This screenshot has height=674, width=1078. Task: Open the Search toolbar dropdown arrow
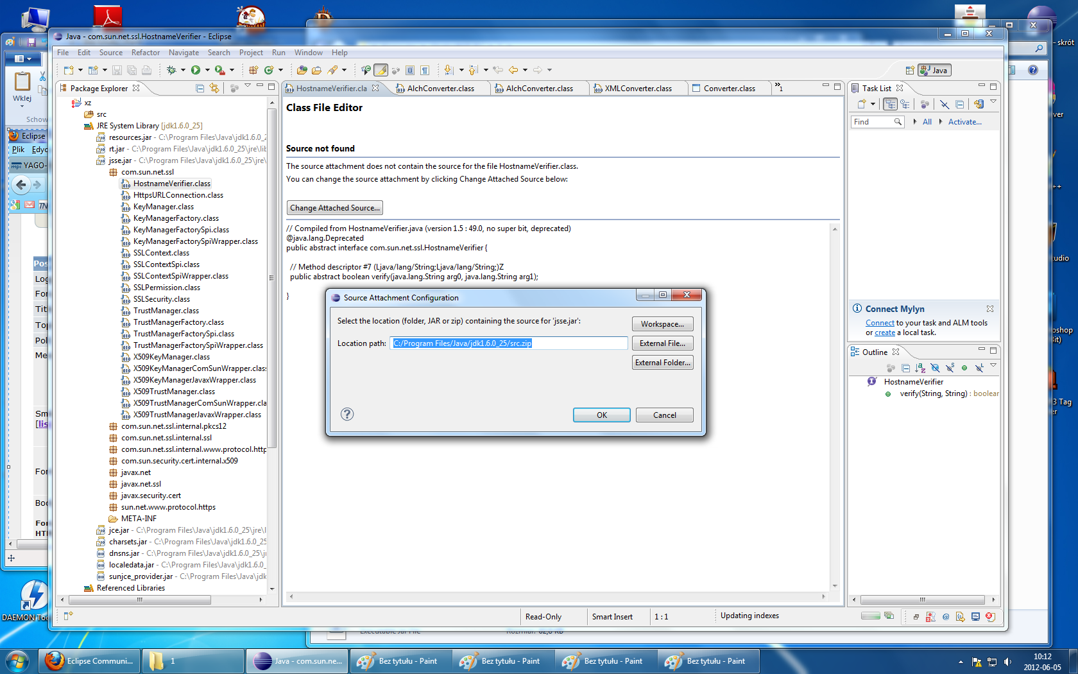coord(344,70)
